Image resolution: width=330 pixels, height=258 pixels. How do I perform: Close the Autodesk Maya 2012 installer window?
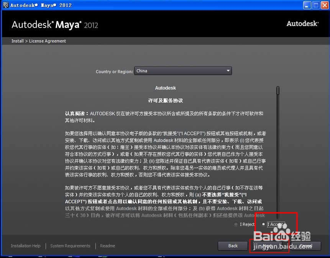(325, 5)
